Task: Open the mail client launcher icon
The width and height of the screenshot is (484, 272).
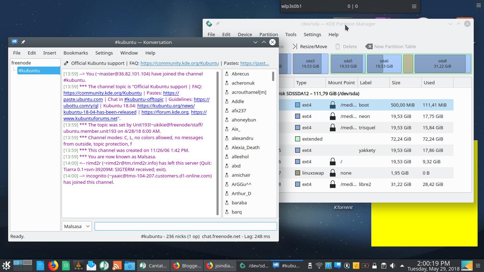Action: pyautogui.click(x=91, y=265)
